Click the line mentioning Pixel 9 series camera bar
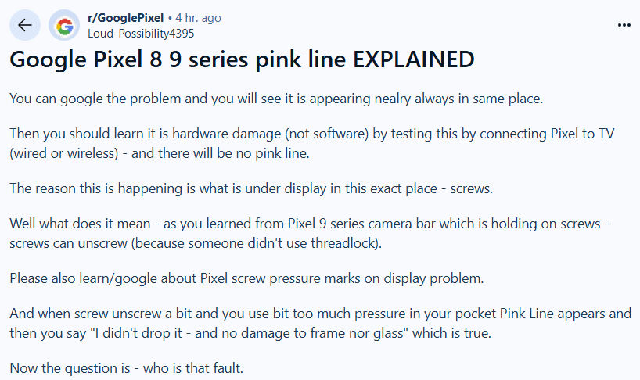Viewport: 640px width, 380px height. [x=309, y=224]
